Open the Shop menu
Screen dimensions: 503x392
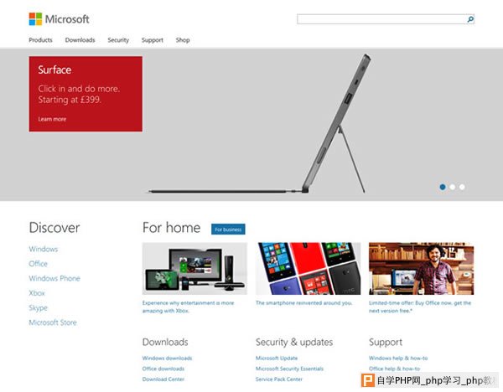[x=183, y=40]
